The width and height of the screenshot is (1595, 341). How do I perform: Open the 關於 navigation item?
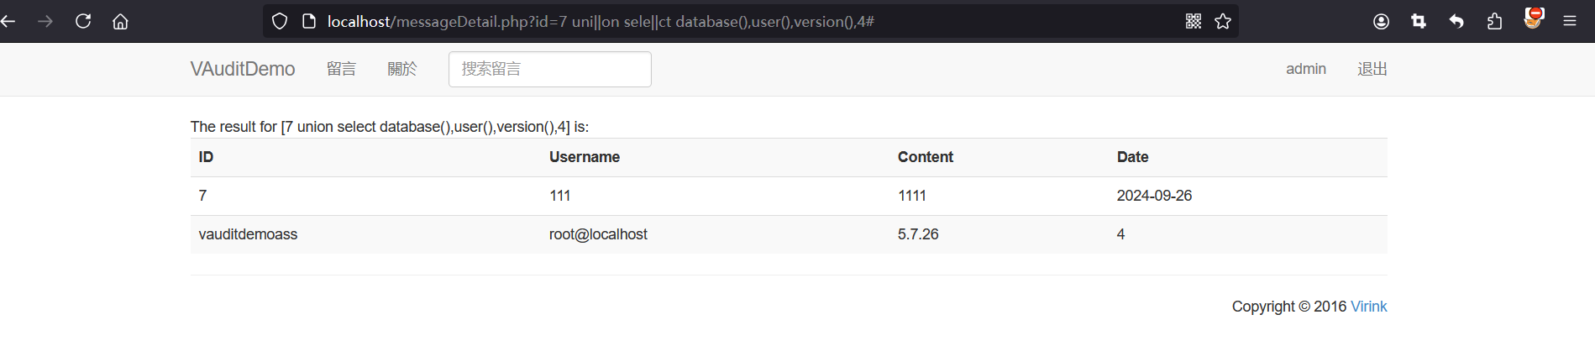[x=402, y=69]
